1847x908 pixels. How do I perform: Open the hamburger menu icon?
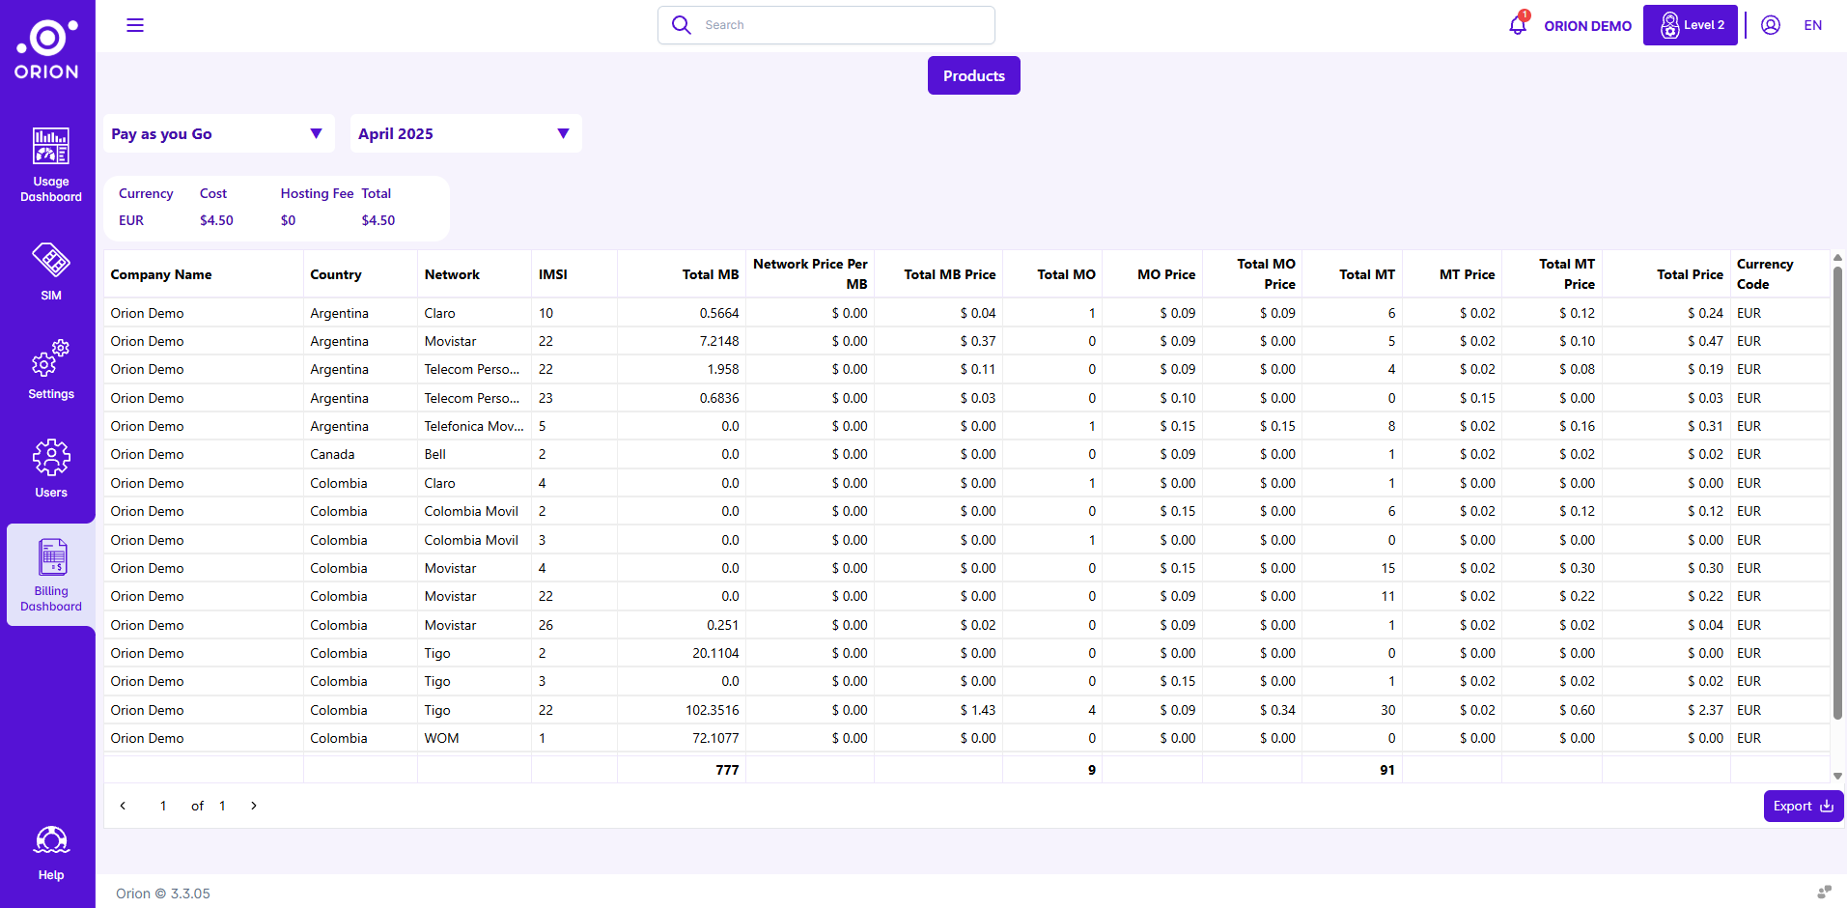pyautogui.click(x=135, y=25)
